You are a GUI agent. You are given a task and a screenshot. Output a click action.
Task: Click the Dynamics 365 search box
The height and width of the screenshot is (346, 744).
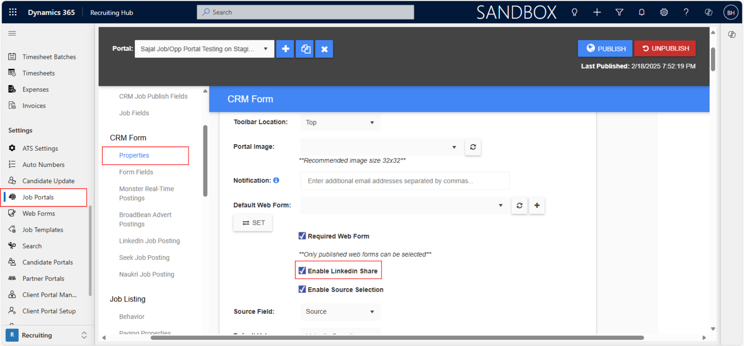305,12
